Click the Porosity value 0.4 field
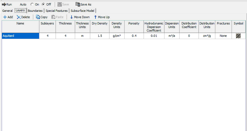 click(x=134, y=36)
